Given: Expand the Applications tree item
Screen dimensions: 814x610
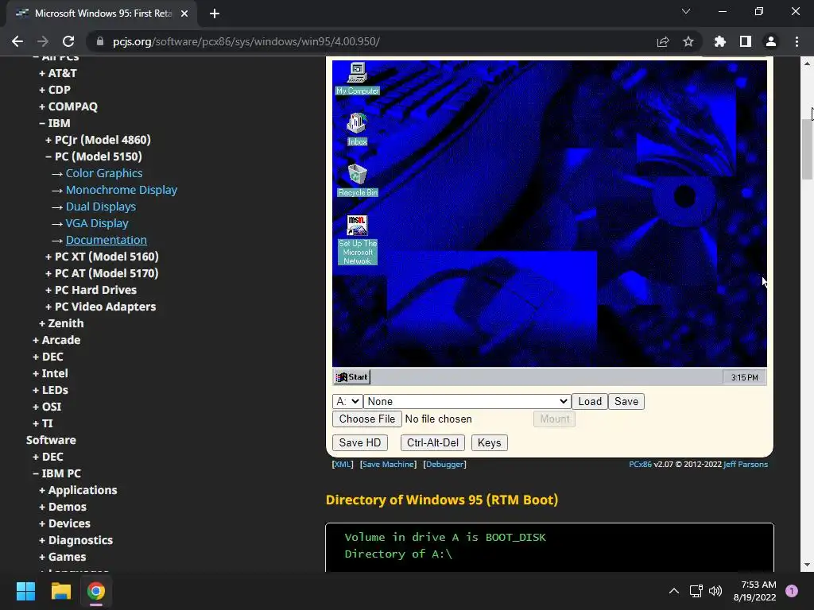Looking at the screenshot, I should [78, 490].
